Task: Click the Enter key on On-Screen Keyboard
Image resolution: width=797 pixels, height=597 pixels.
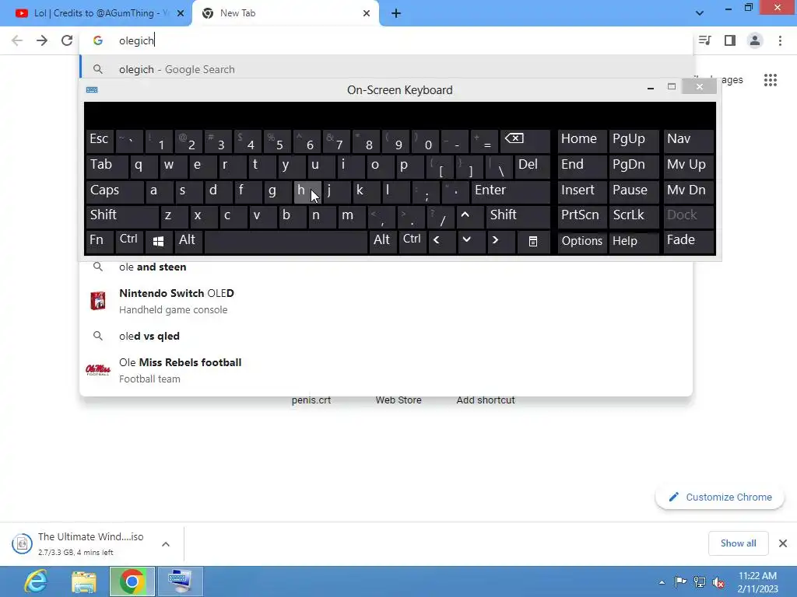Action: pos(511,191)
